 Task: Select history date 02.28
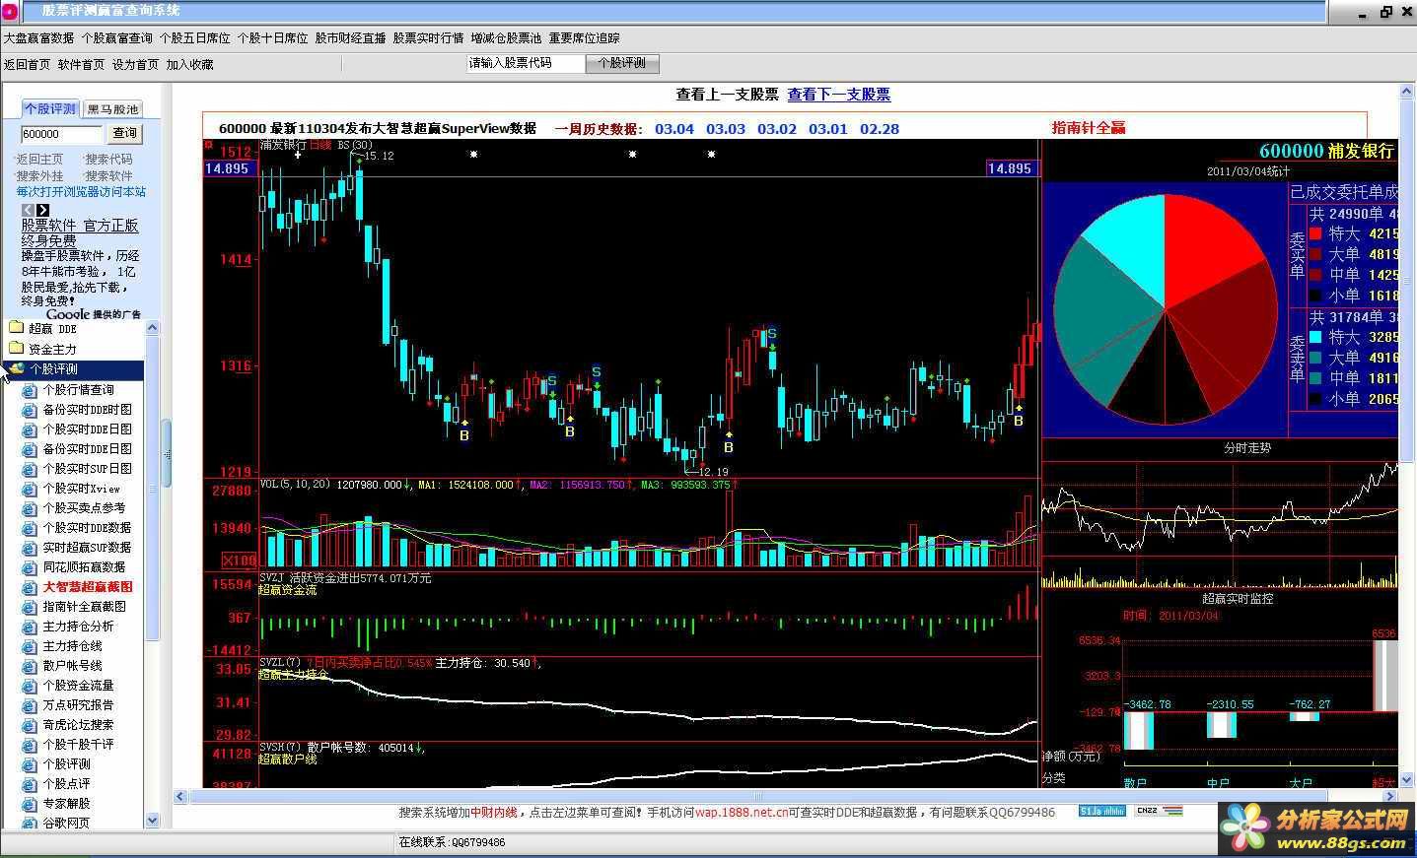pyautogui.click(x=880, y=129)
